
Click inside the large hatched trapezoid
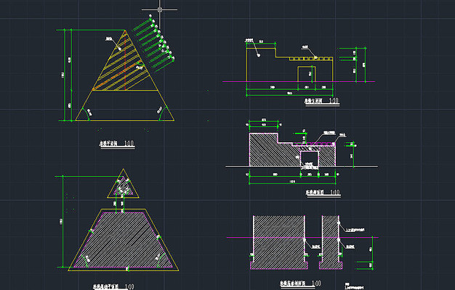[124, 239]
